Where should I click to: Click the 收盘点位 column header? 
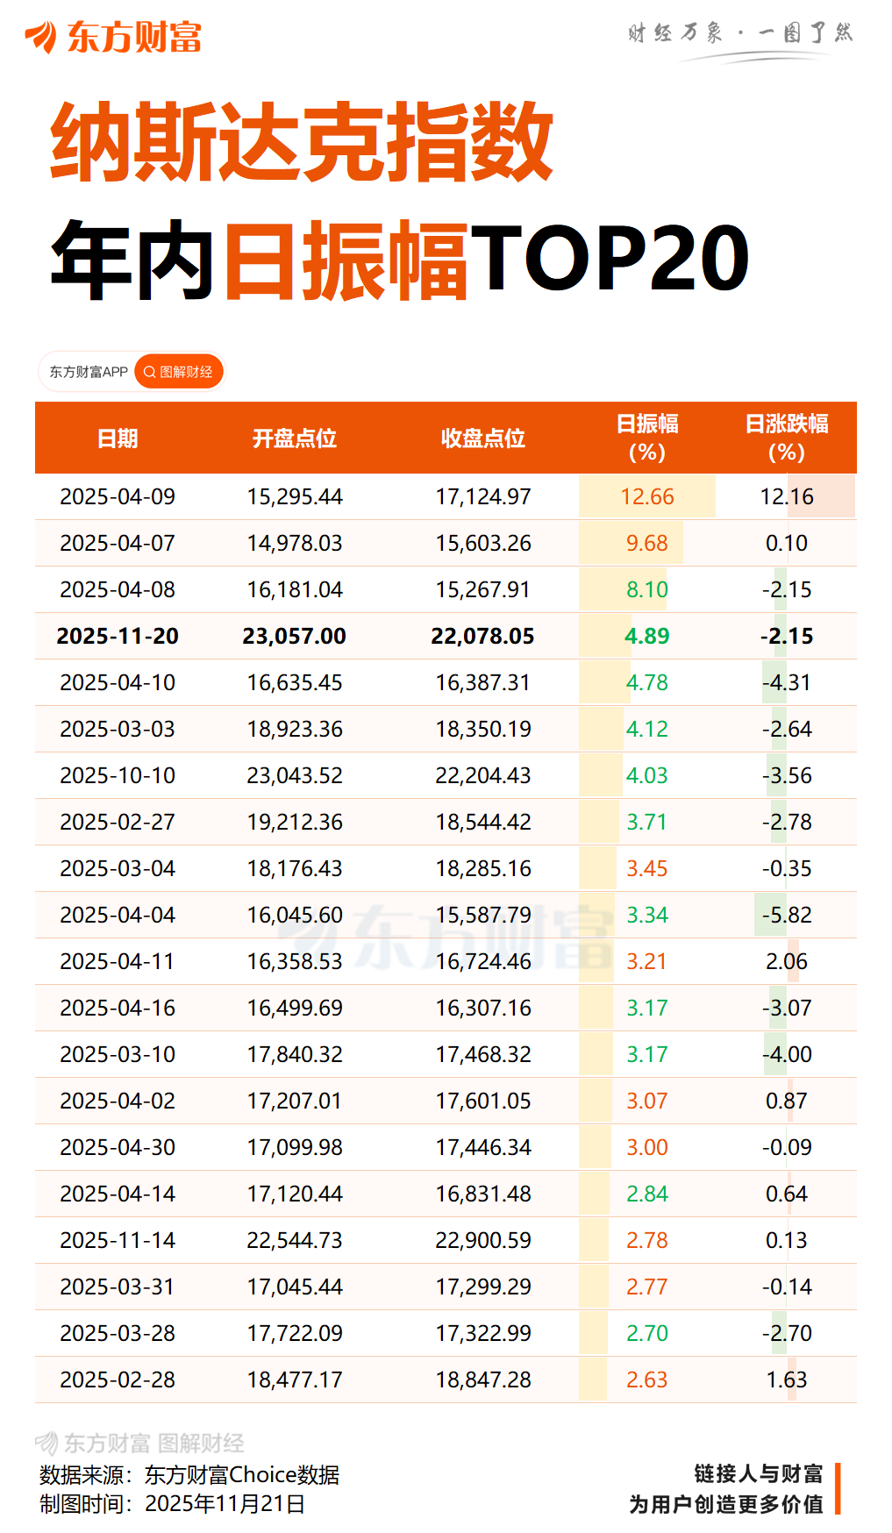[x=482, y=439]
